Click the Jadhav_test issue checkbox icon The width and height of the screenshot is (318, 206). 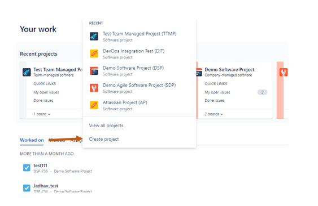point(27,188)
